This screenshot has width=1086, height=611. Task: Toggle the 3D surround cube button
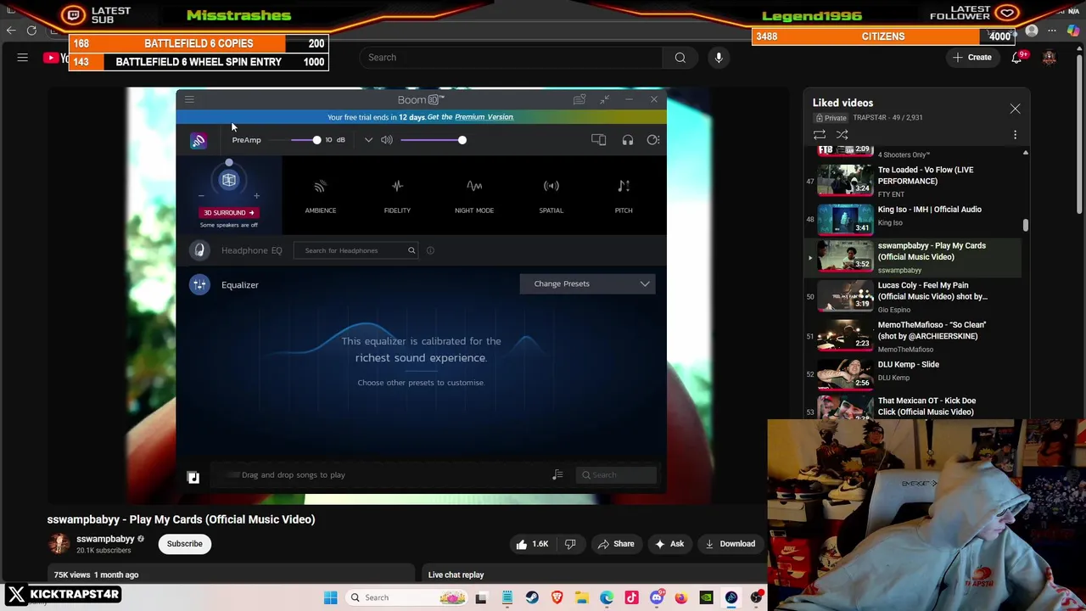click(x=228, y=180)
